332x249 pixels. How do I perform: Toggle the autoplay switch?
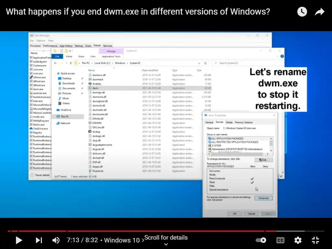(261, 240)
